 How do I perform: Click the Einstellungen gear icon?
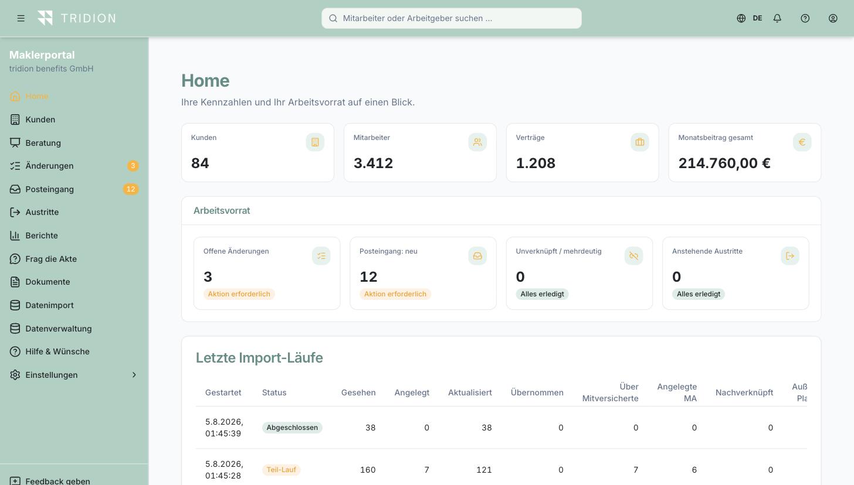tap(15, 375)
